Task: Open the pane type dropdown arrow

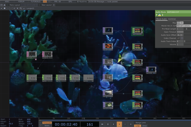Action: click(1, 9)
